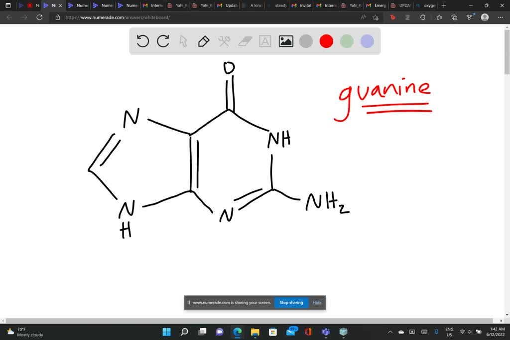510x340 pixels.
Task: Click the Stop sharing button
Action: (291, 302)
